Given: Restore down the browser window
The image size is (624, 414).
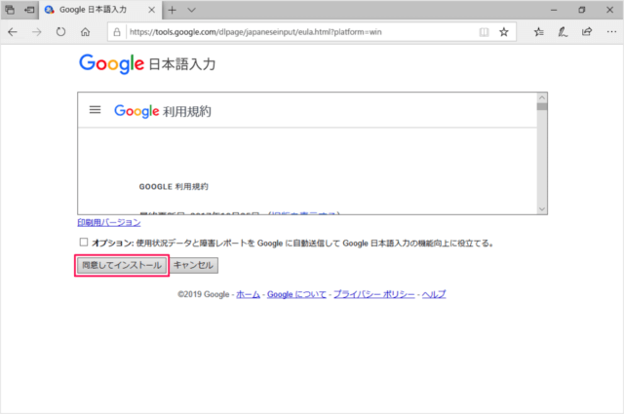Looking at the screenshot, I should point(582,10).
